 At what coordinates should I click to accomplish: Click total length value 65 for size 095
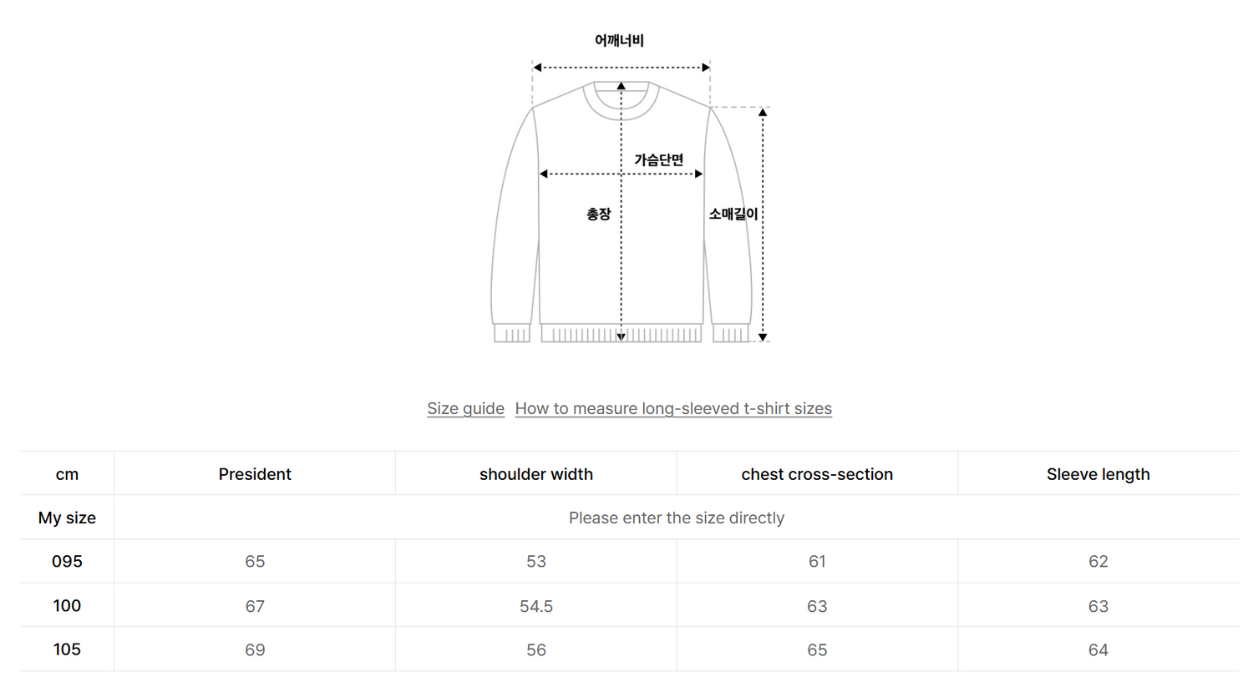[255, 562]
